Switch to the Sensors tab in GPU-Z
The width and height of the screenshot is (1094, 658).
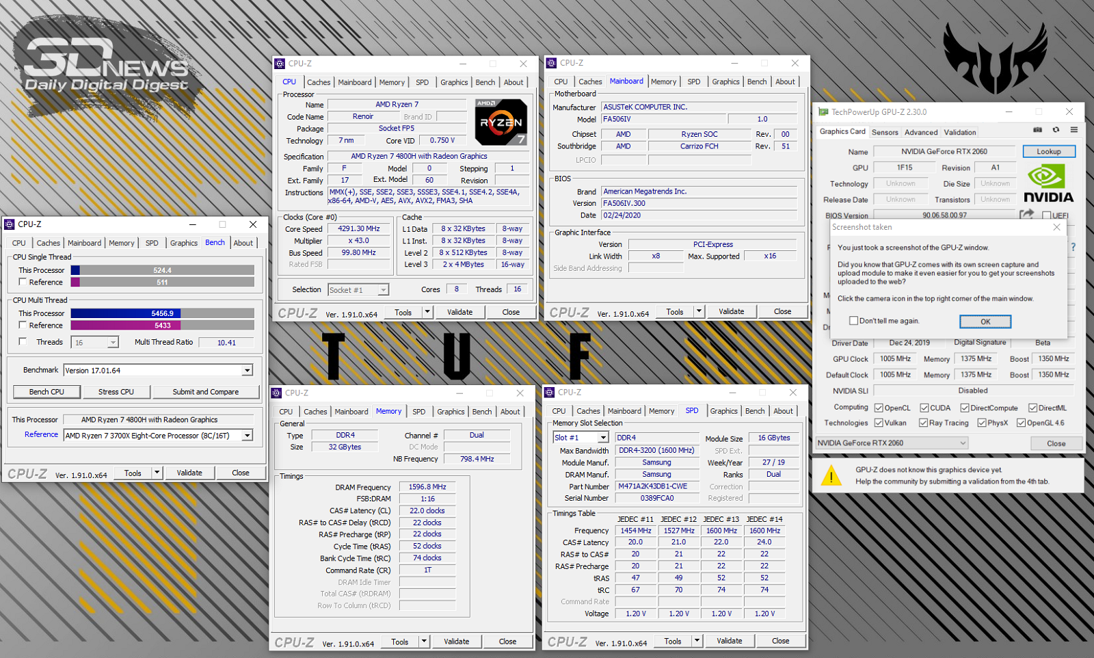click(885, 132)
